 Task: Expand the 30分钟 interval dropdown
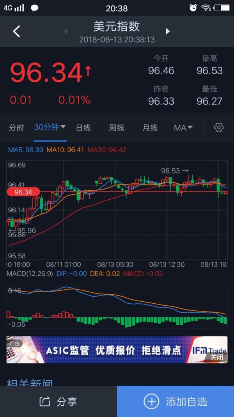(50, 127)
